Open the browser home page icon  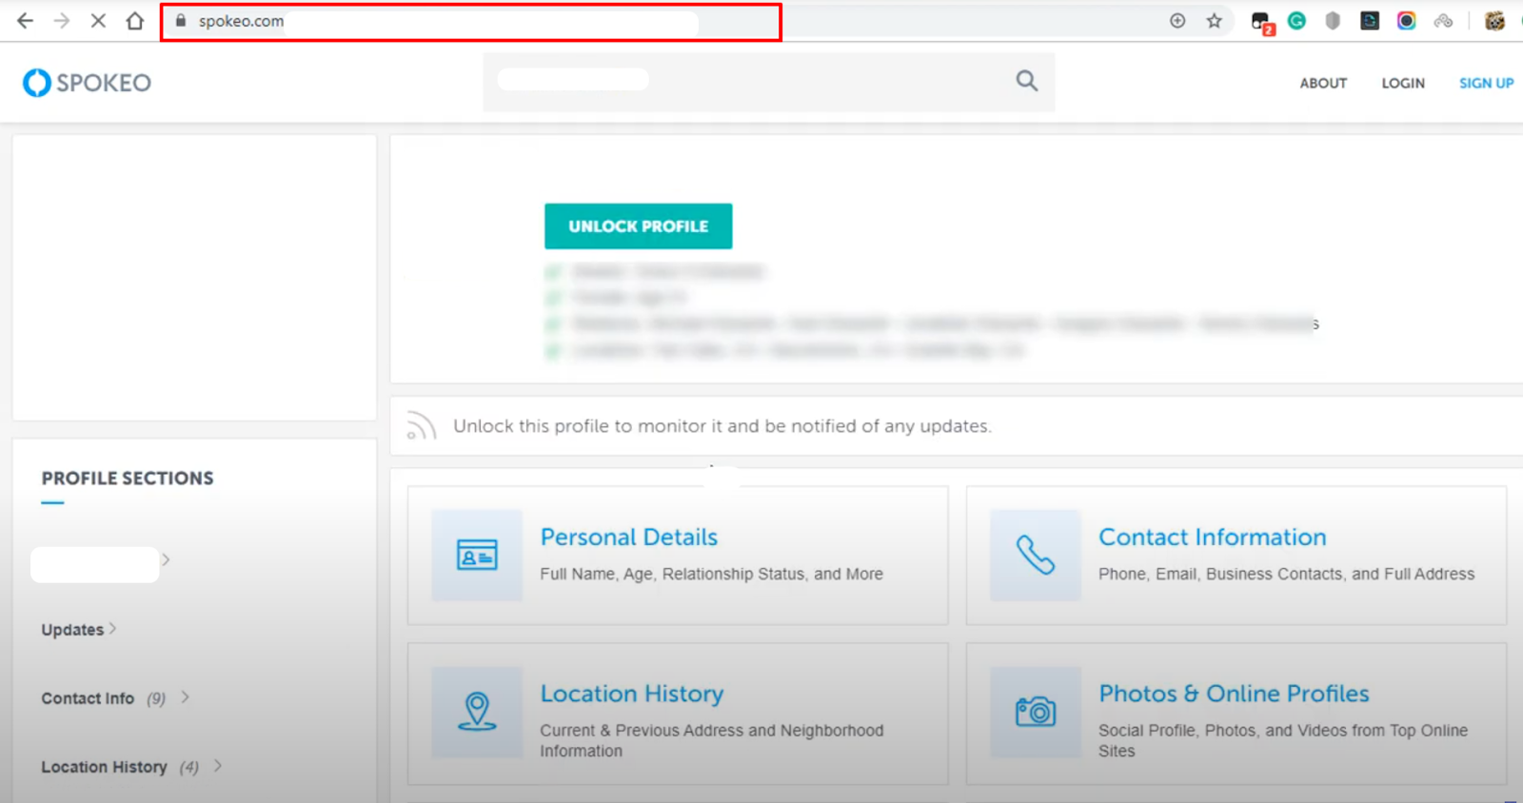[x=135, y=21]
